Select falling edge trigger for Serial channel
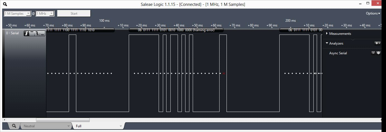This screenshot has height=132, width=386. (x=37, y=34)
